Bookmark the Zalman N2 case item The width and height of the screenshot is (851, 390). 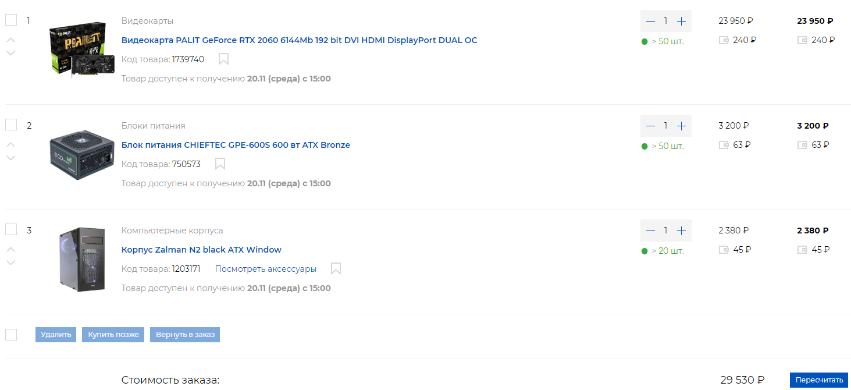pyautogui.click(x=336, y=268)
